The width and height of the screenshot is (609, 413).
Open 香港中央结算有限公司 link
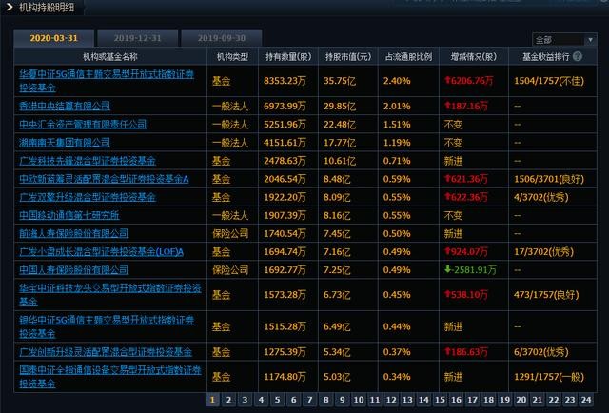point(65,106)
